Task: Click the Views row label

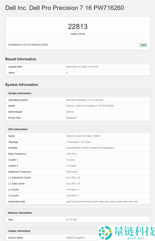Action: pyautogui.click(x=11, y=73)
